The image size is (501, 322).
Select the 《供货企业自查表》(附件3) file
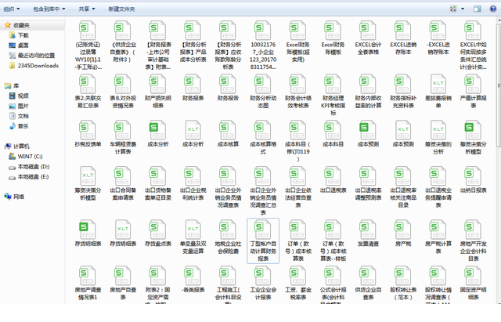[x=123, y=42]
